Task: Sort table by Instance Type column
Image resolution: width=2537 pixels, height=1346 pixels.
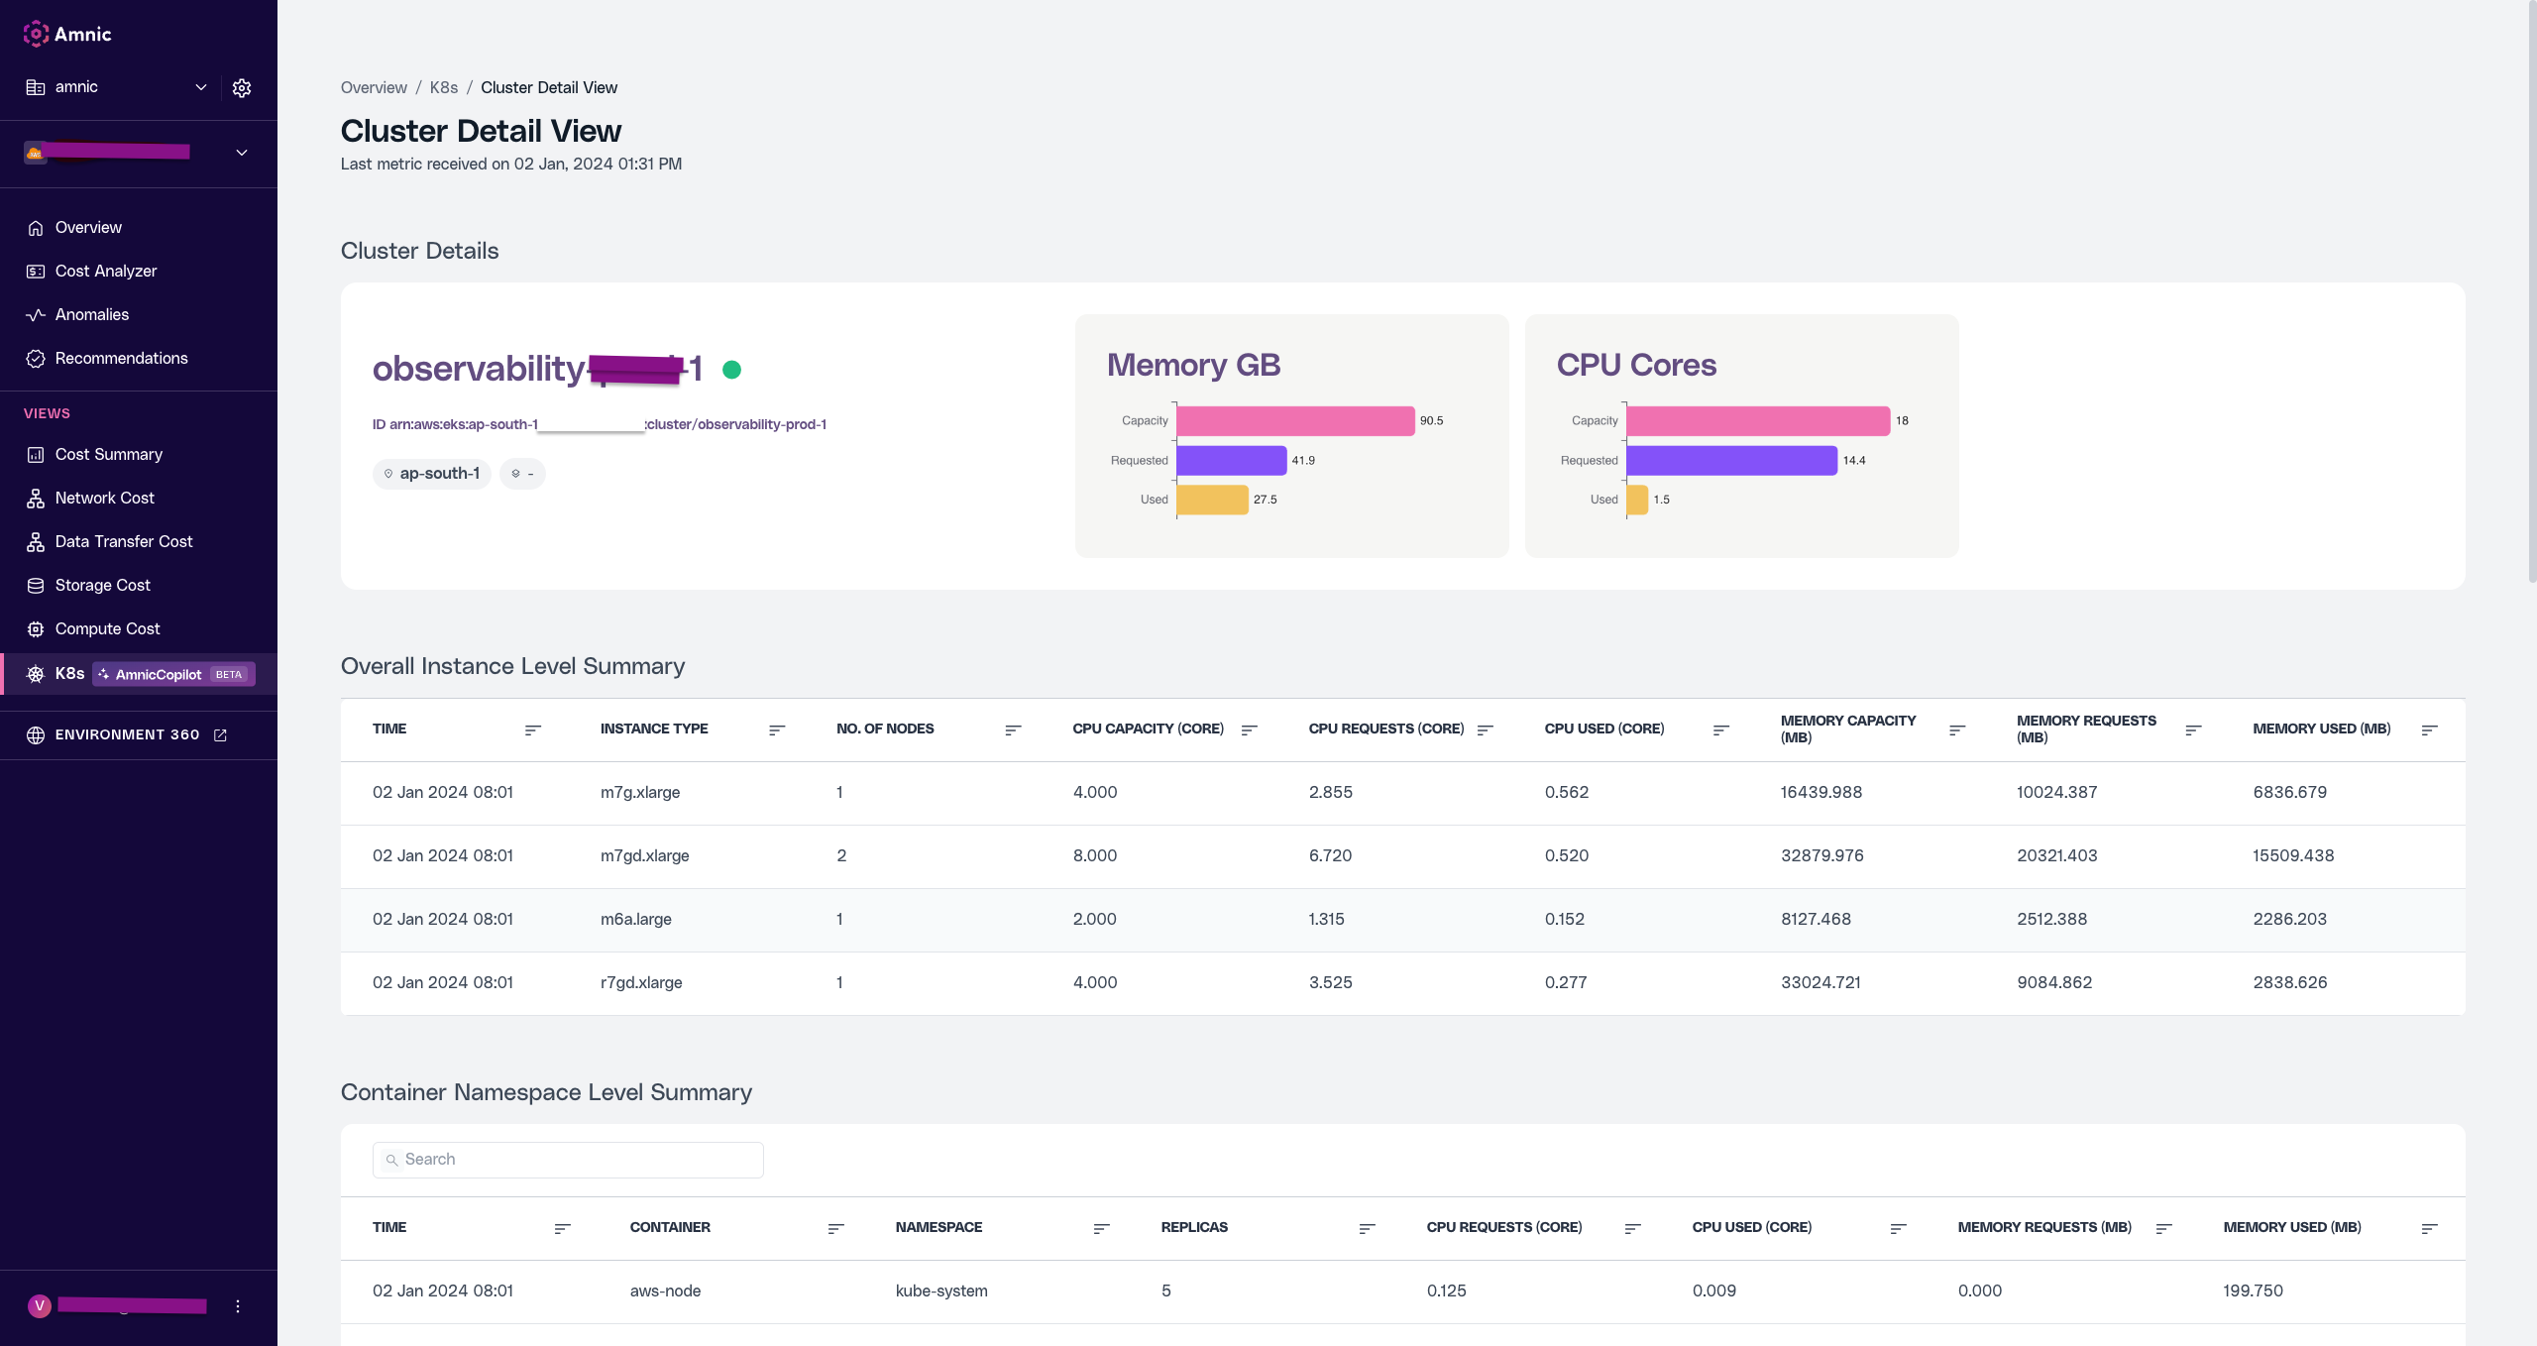Action: tap(777, 729)
